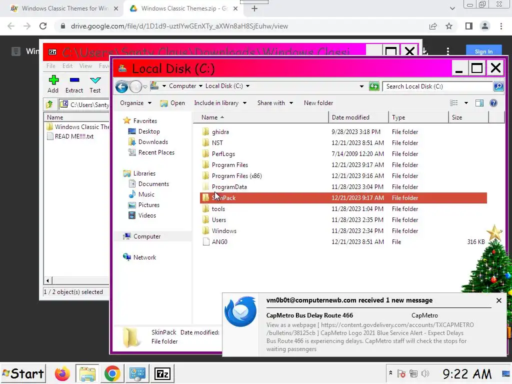Open Chrome from the taskbar
Image resolution: width=512 pixels, height=384 pixels.
pyautogui.click(x=112, y=374)
